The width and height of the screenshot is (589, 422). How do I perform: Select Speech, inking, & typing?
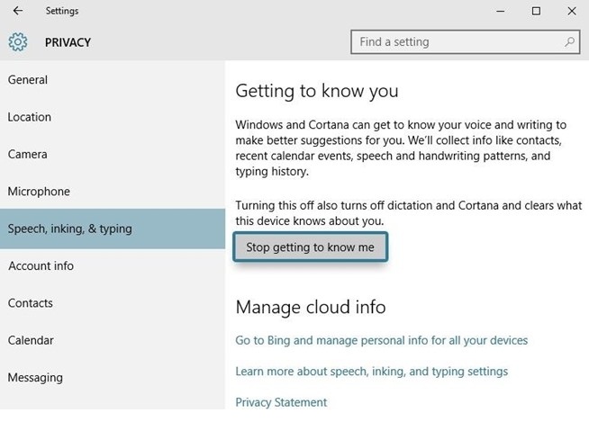coord(70,229)
